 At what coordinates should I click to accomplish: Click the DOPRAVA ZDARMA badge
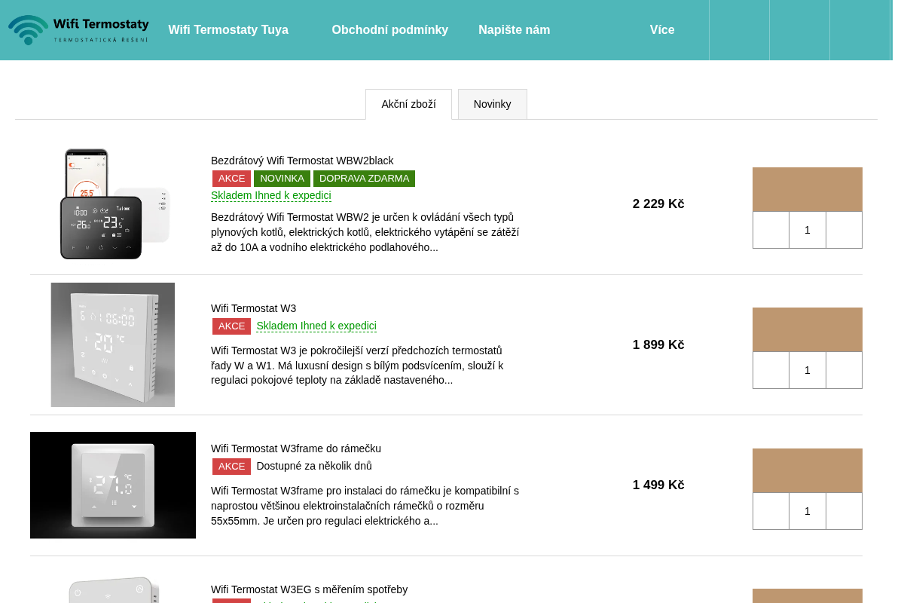364,179
